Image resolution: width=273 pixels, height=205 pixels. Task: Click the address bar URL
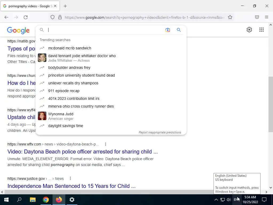pyautogui.click(x=144, y=17)
